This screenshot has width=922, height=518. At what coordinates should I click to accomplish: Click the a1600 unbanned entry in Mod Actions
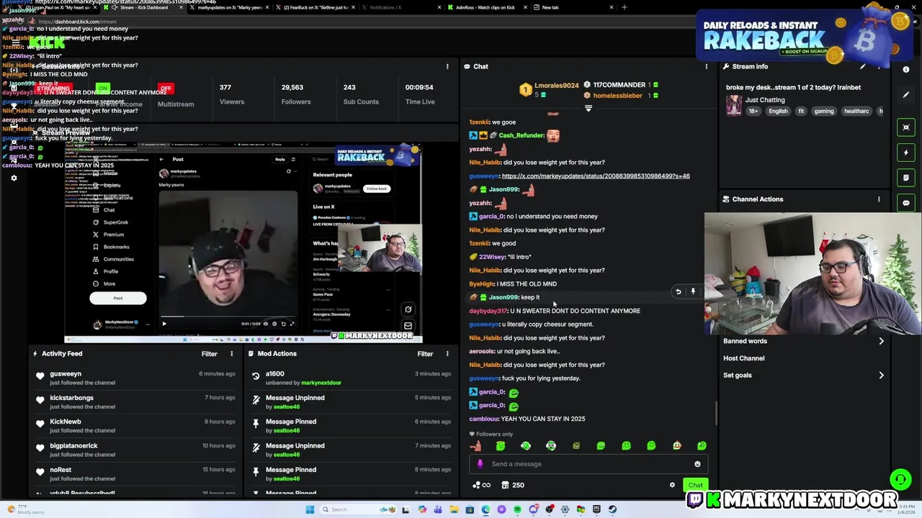tap(352, 378)
